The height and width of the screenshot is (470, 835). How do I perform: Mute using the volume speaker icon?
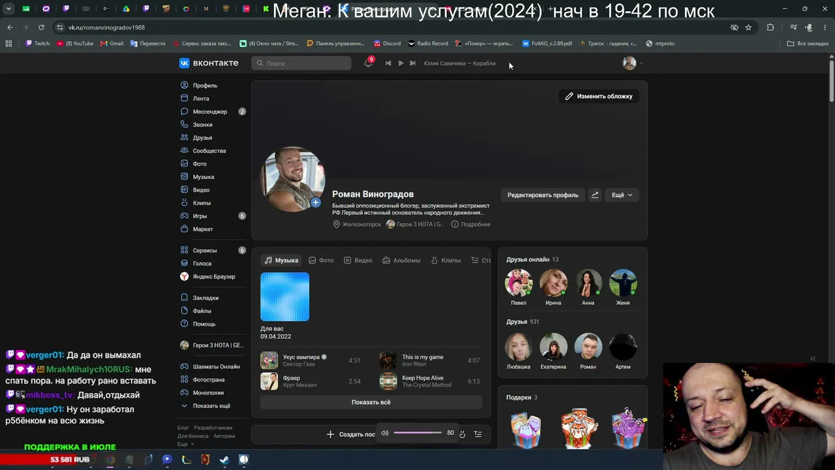(385, 433)
